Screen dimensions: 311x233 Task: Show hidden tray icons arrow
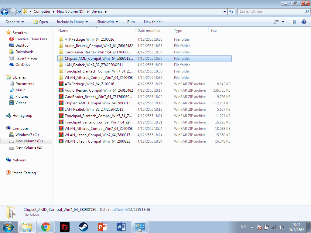coord(252,227)
